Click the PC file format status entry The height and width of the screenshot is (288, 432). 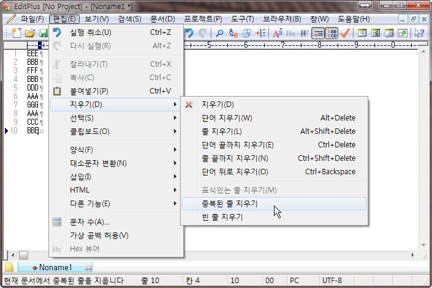294,281
